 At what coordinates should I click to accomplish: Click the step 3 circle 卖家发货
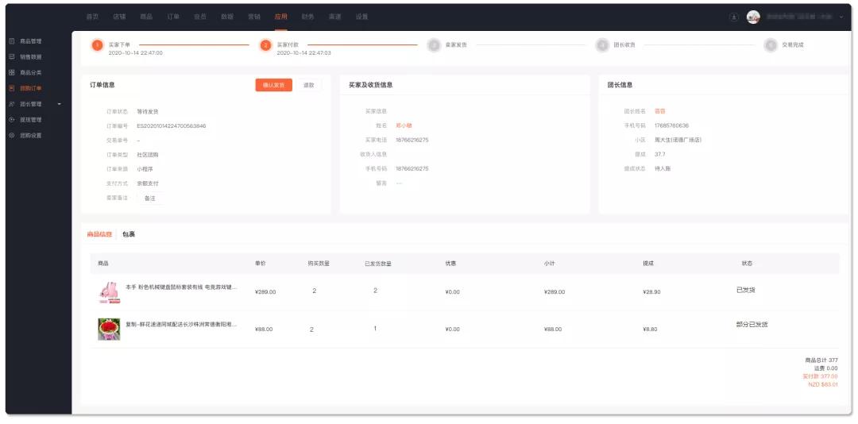[434, 45]
